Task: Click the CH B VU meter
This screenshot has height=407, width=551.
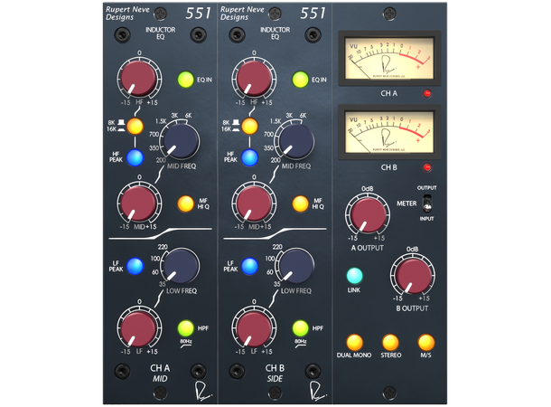Action: (x=389, y=132)
